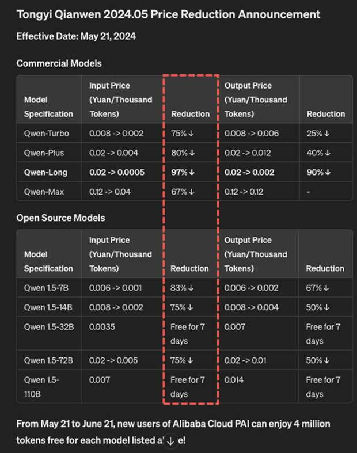Screen dimensions: 357x453
Task: Click Commercial table Output Price header
Action: click(256, 100)
